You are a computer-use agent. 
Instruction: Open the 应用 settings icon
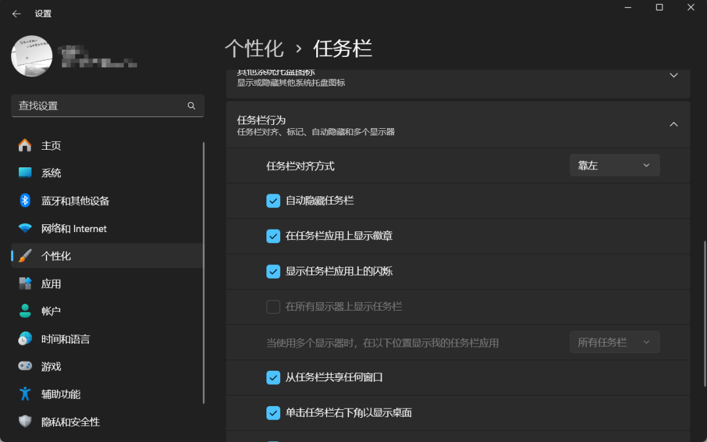[x=24, y=283]
